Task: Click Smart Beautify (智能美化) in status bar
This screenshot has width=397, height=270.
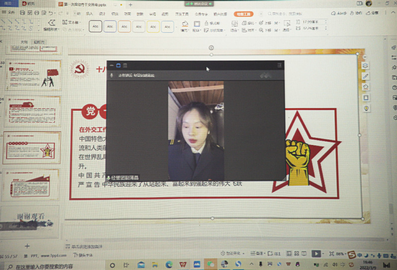Action: [232, 253]
